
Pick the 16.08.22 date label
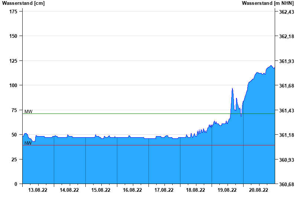[133, 190]
